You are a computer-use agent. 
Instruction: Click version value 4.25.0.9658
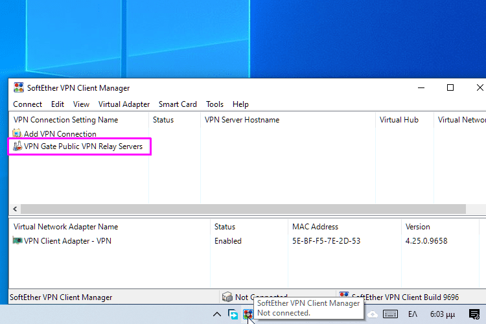pos(426,241)
